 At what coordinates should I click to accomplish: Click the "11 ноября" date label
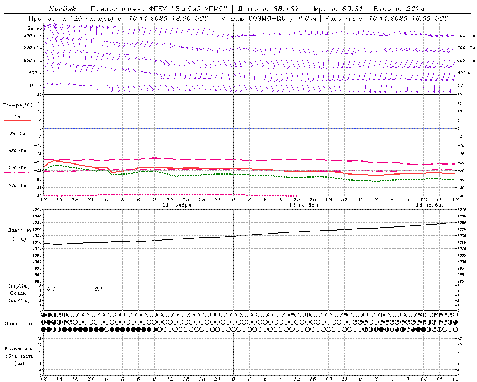177,205
